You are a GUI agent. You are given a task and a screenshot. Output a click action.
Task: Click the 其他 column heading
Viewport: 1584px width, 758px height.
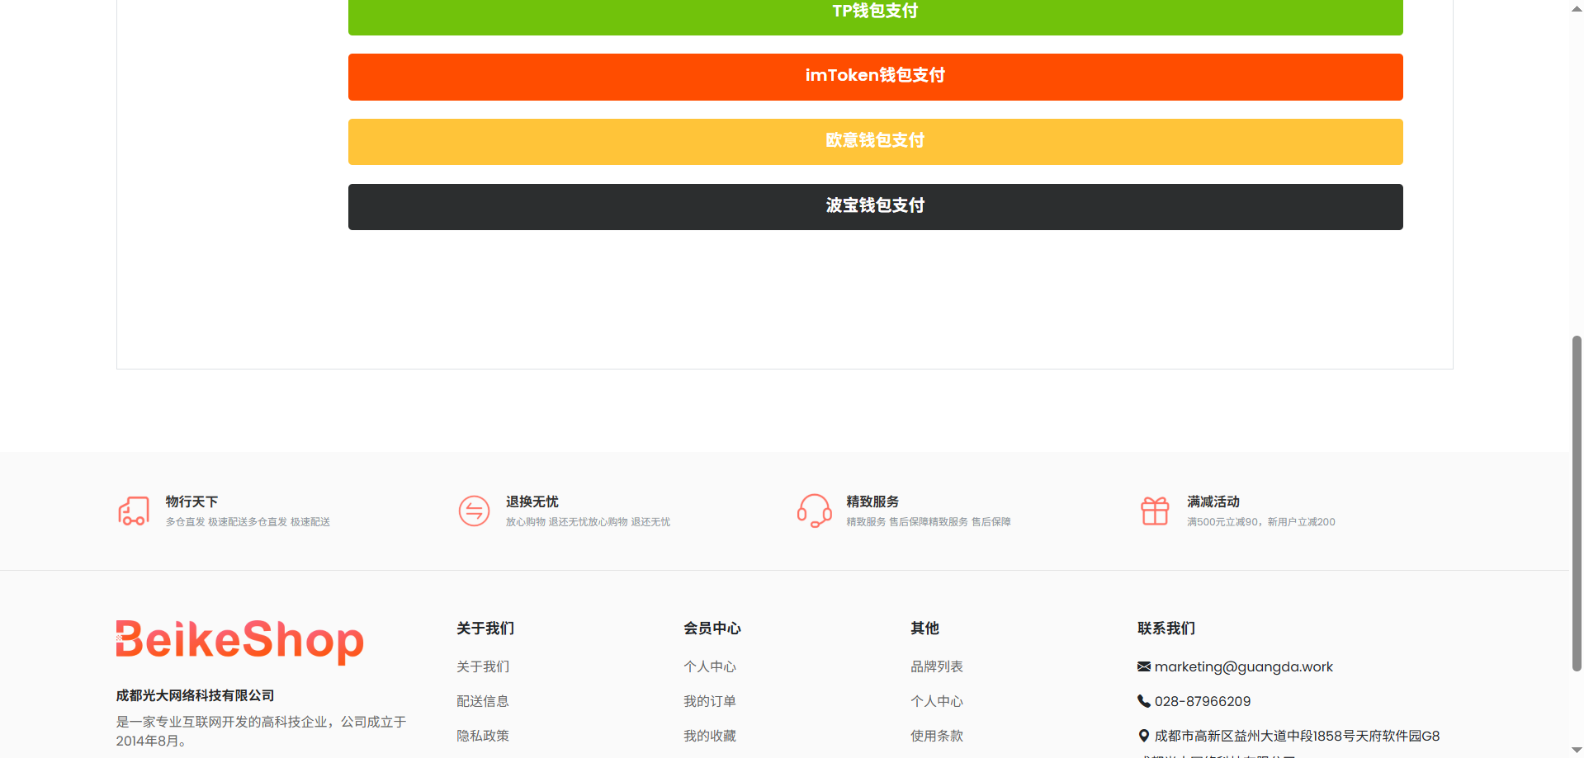point(924,629)
